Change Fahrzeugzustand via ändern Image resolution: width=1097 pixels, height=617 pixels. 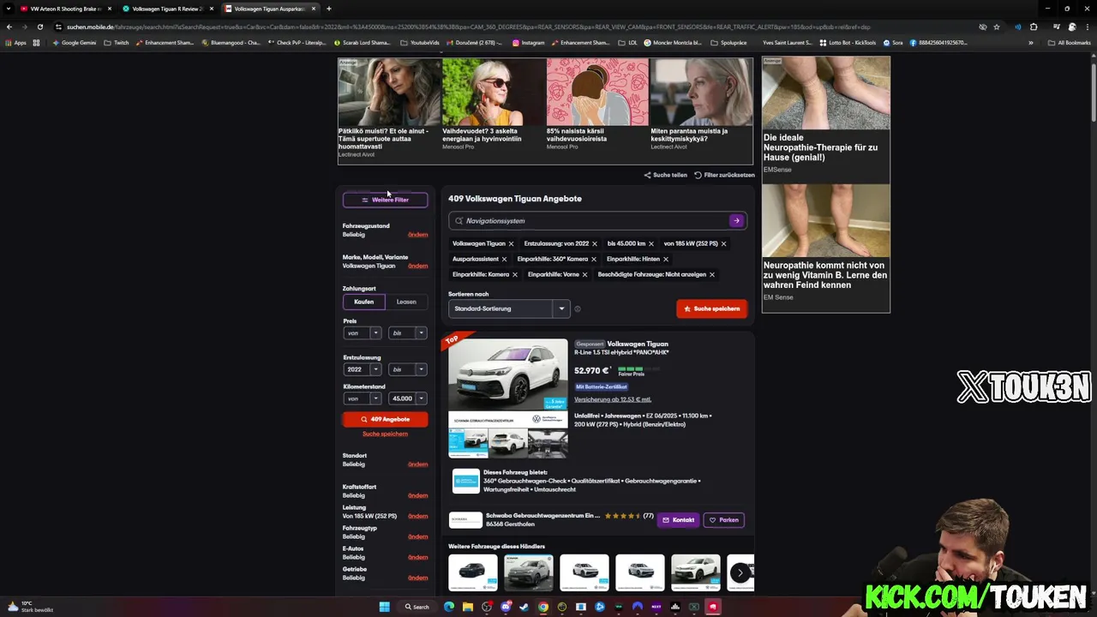click(417, 235)
